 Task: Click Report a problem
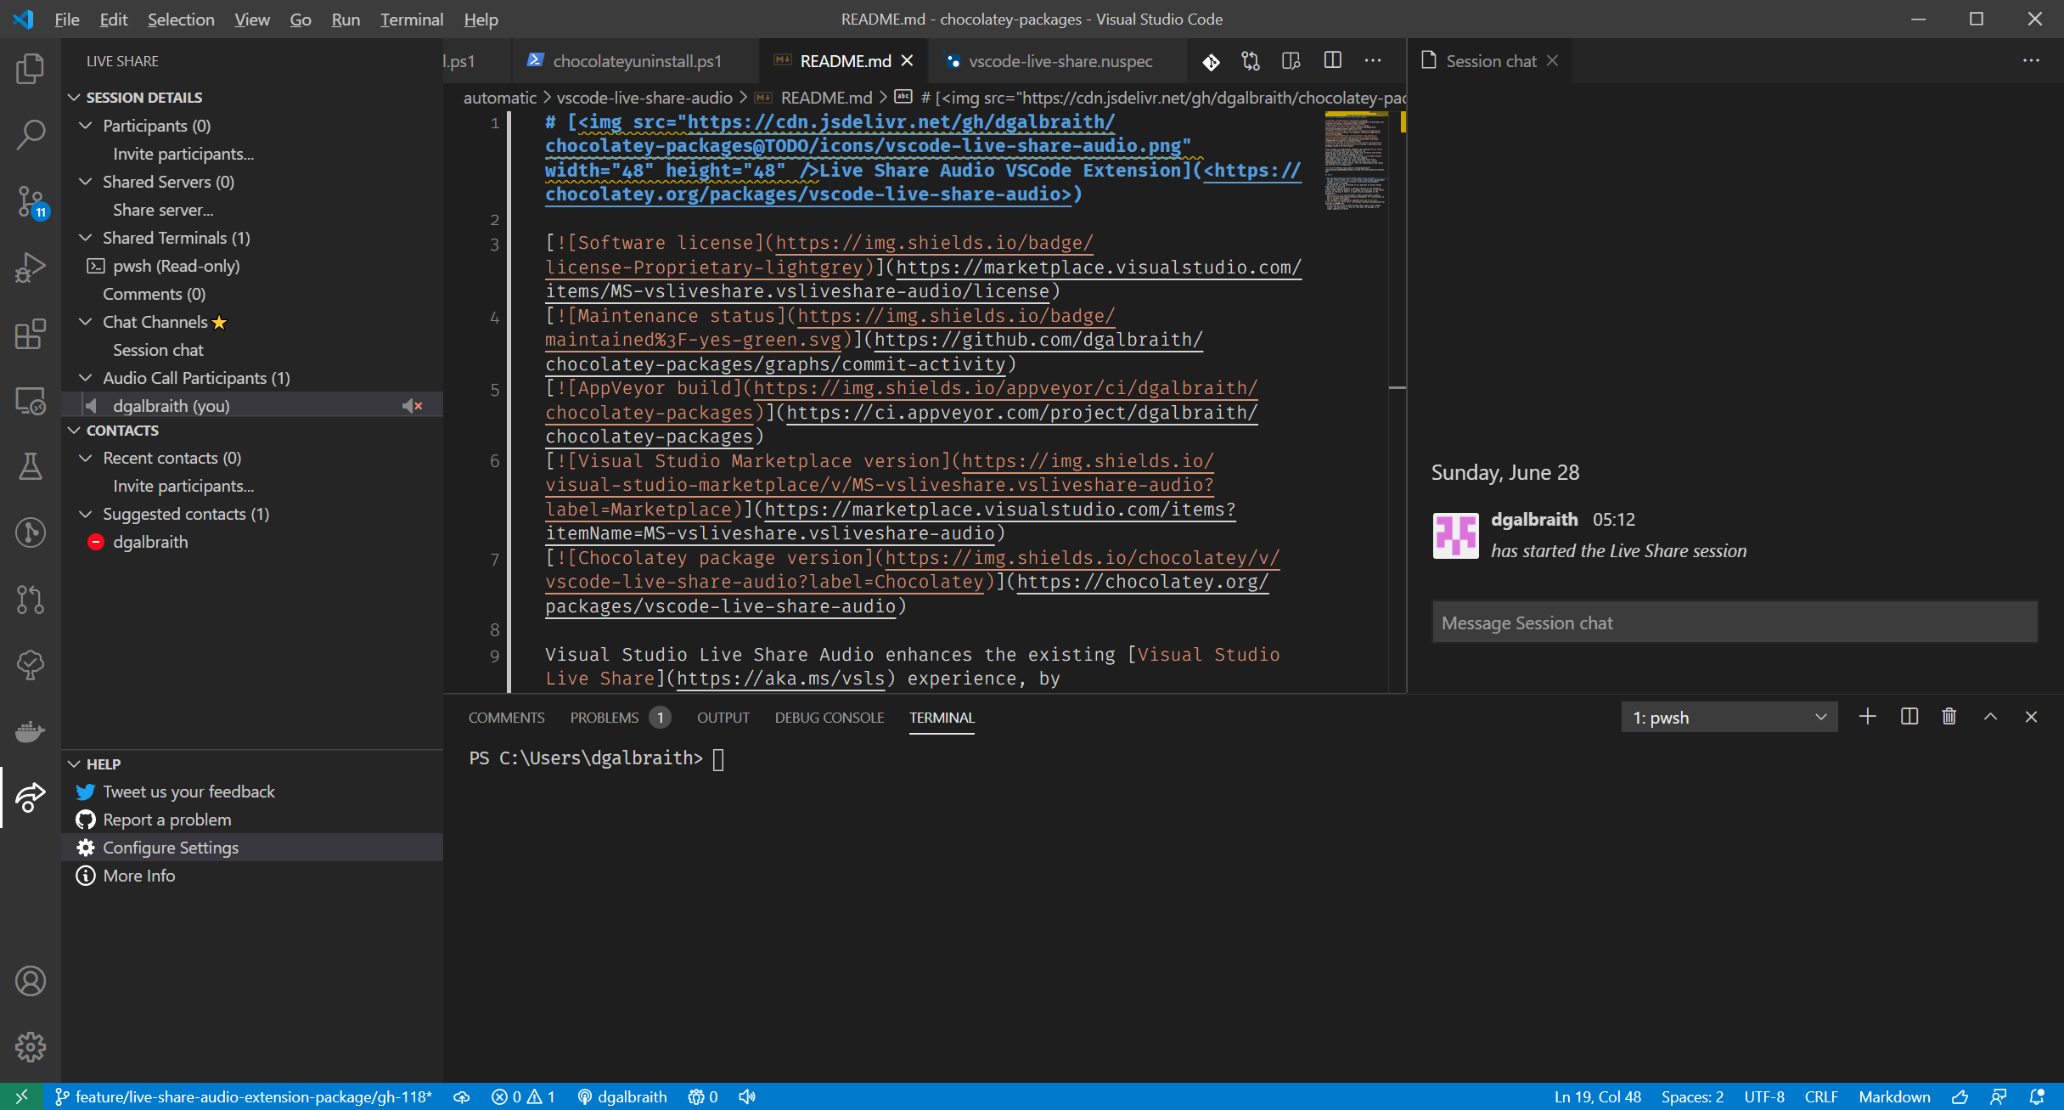point(166,820)
